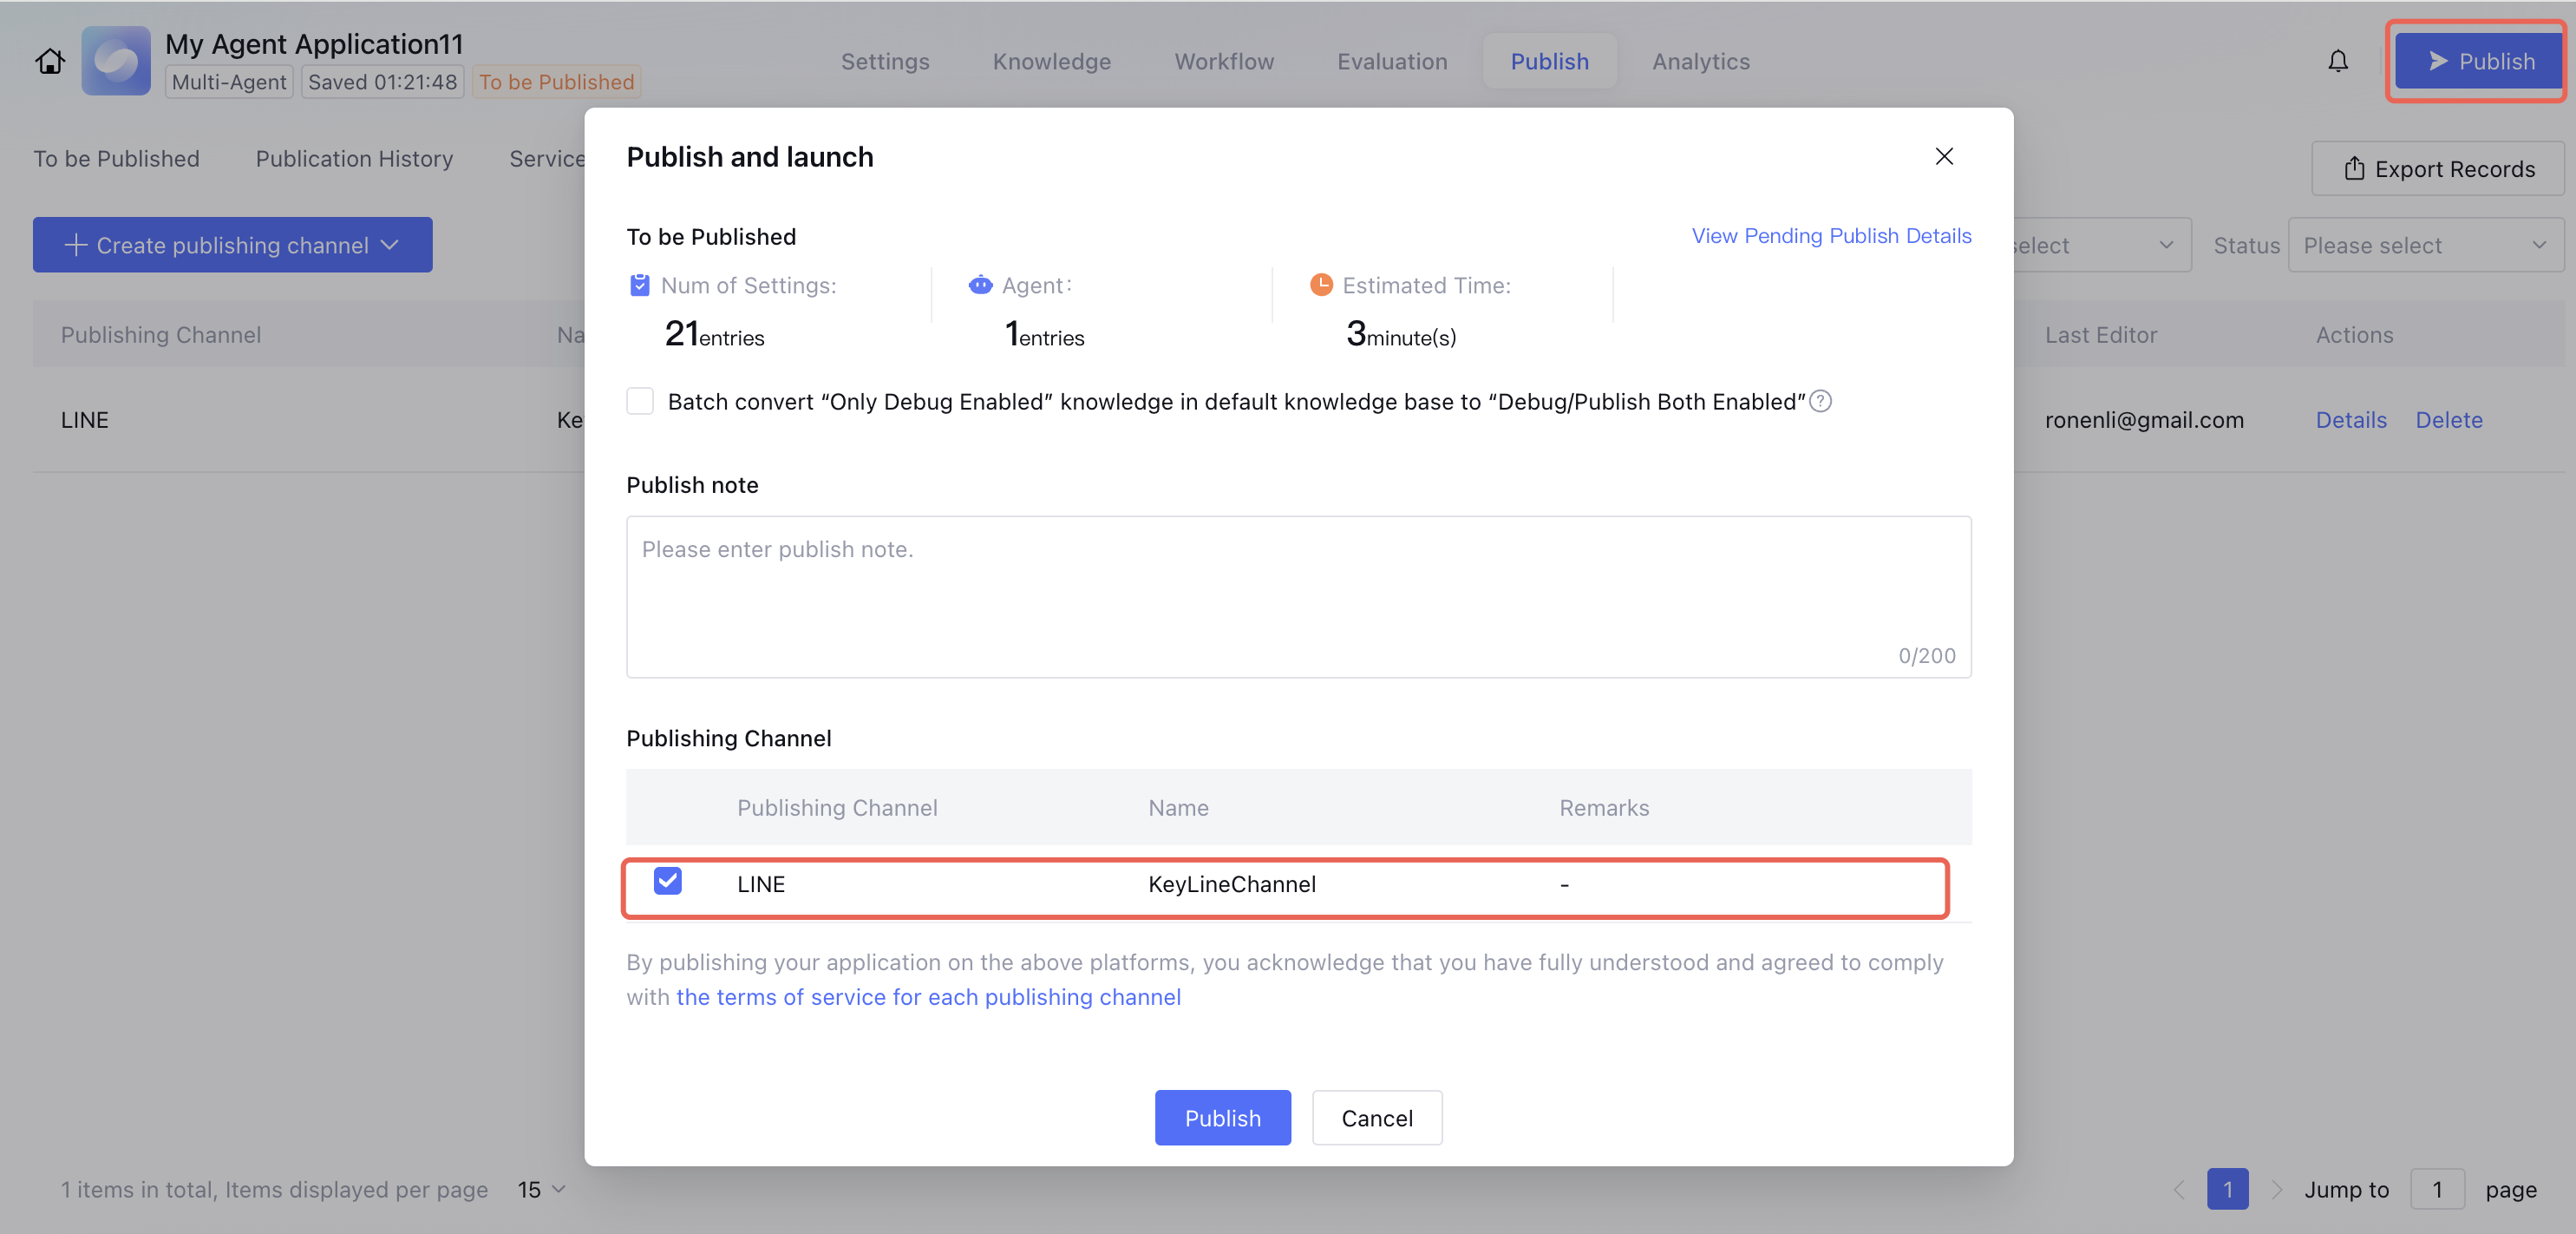Click the help icon beside Batch convert
Image resolution: width=2576 pixels, height=1234 pixels.
pyautogui.click(x=1821, y=401)
